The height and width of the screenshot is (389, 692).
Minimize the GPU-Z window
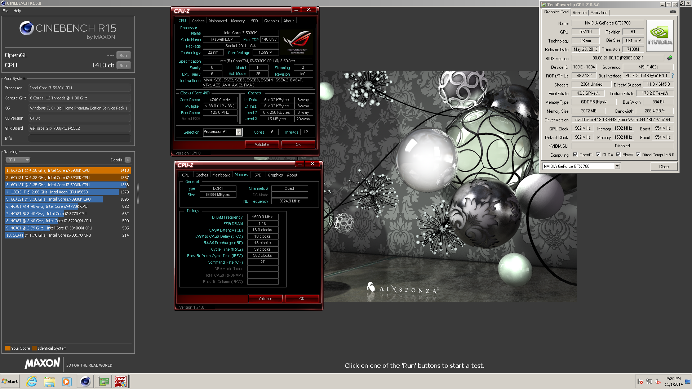[x=662, y=5]
